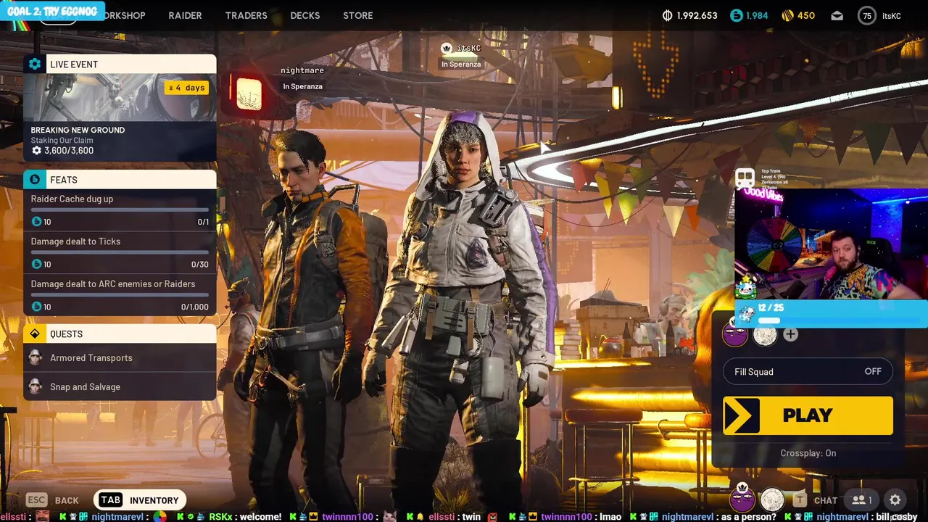Screen dimensions: 928x522
Task: Click the Damage dealt to Ticks progress bar
Action: point(120,252)
